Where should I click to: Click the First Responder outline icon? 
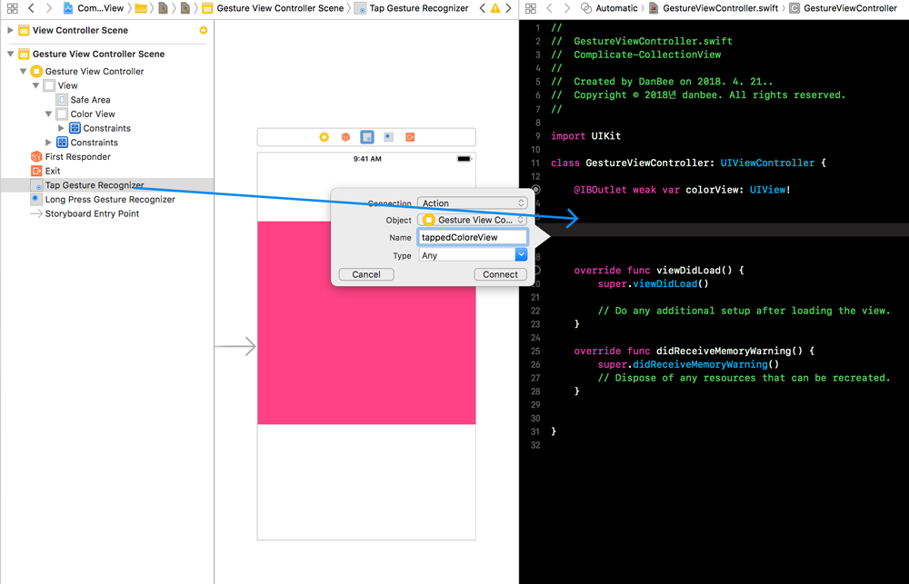coord(36,156)
